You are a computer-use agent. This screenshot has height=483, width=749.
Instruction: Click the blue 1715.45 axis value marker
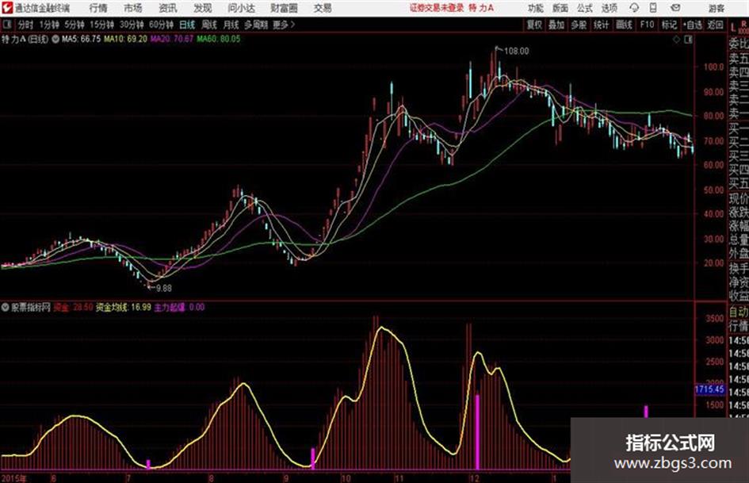[x=709, y=389]
